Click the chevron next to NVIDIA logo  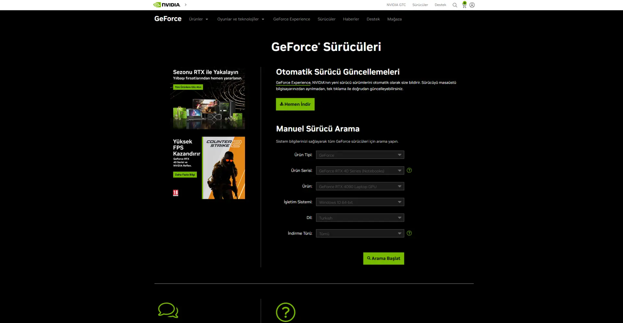pos(186,5)
